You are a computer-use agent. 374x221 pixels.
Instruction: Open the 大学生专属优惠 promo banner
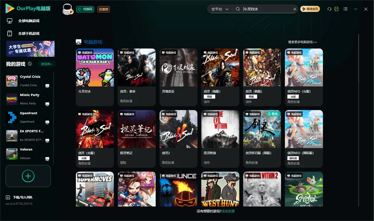tap(31, 49)
